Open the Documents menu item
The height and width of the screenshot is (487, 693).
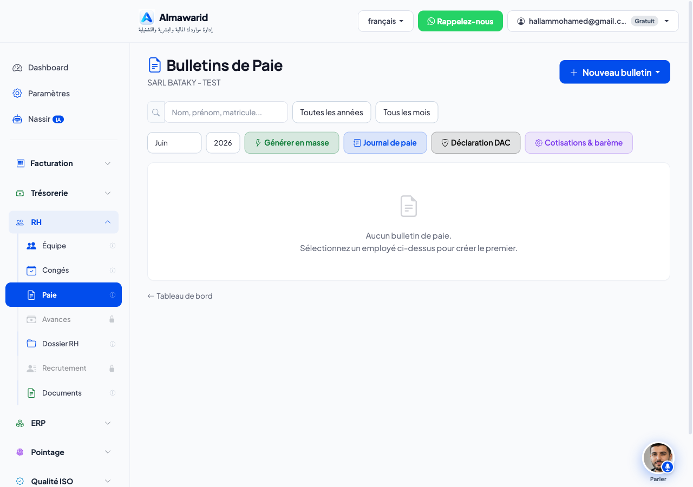click(x=70, y=393)
